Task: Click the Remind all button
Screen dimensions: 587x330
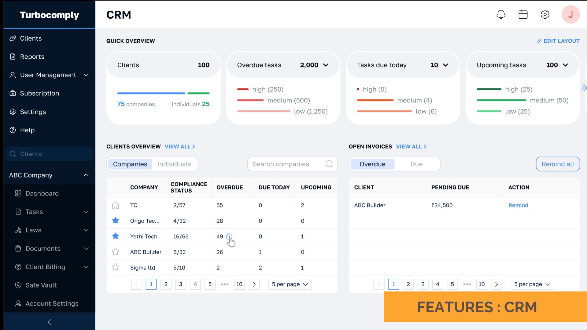Action: [557, 164]
